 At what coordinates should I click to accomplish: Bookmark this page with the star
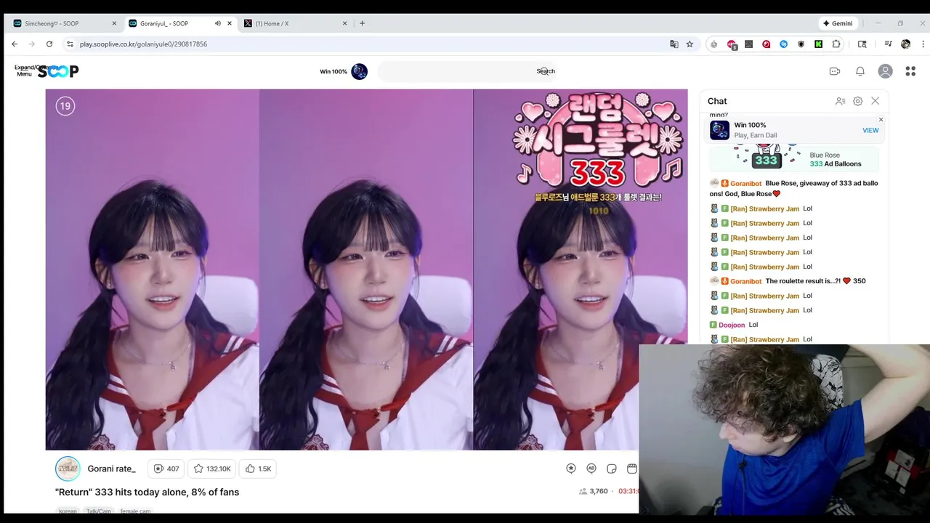690,44
